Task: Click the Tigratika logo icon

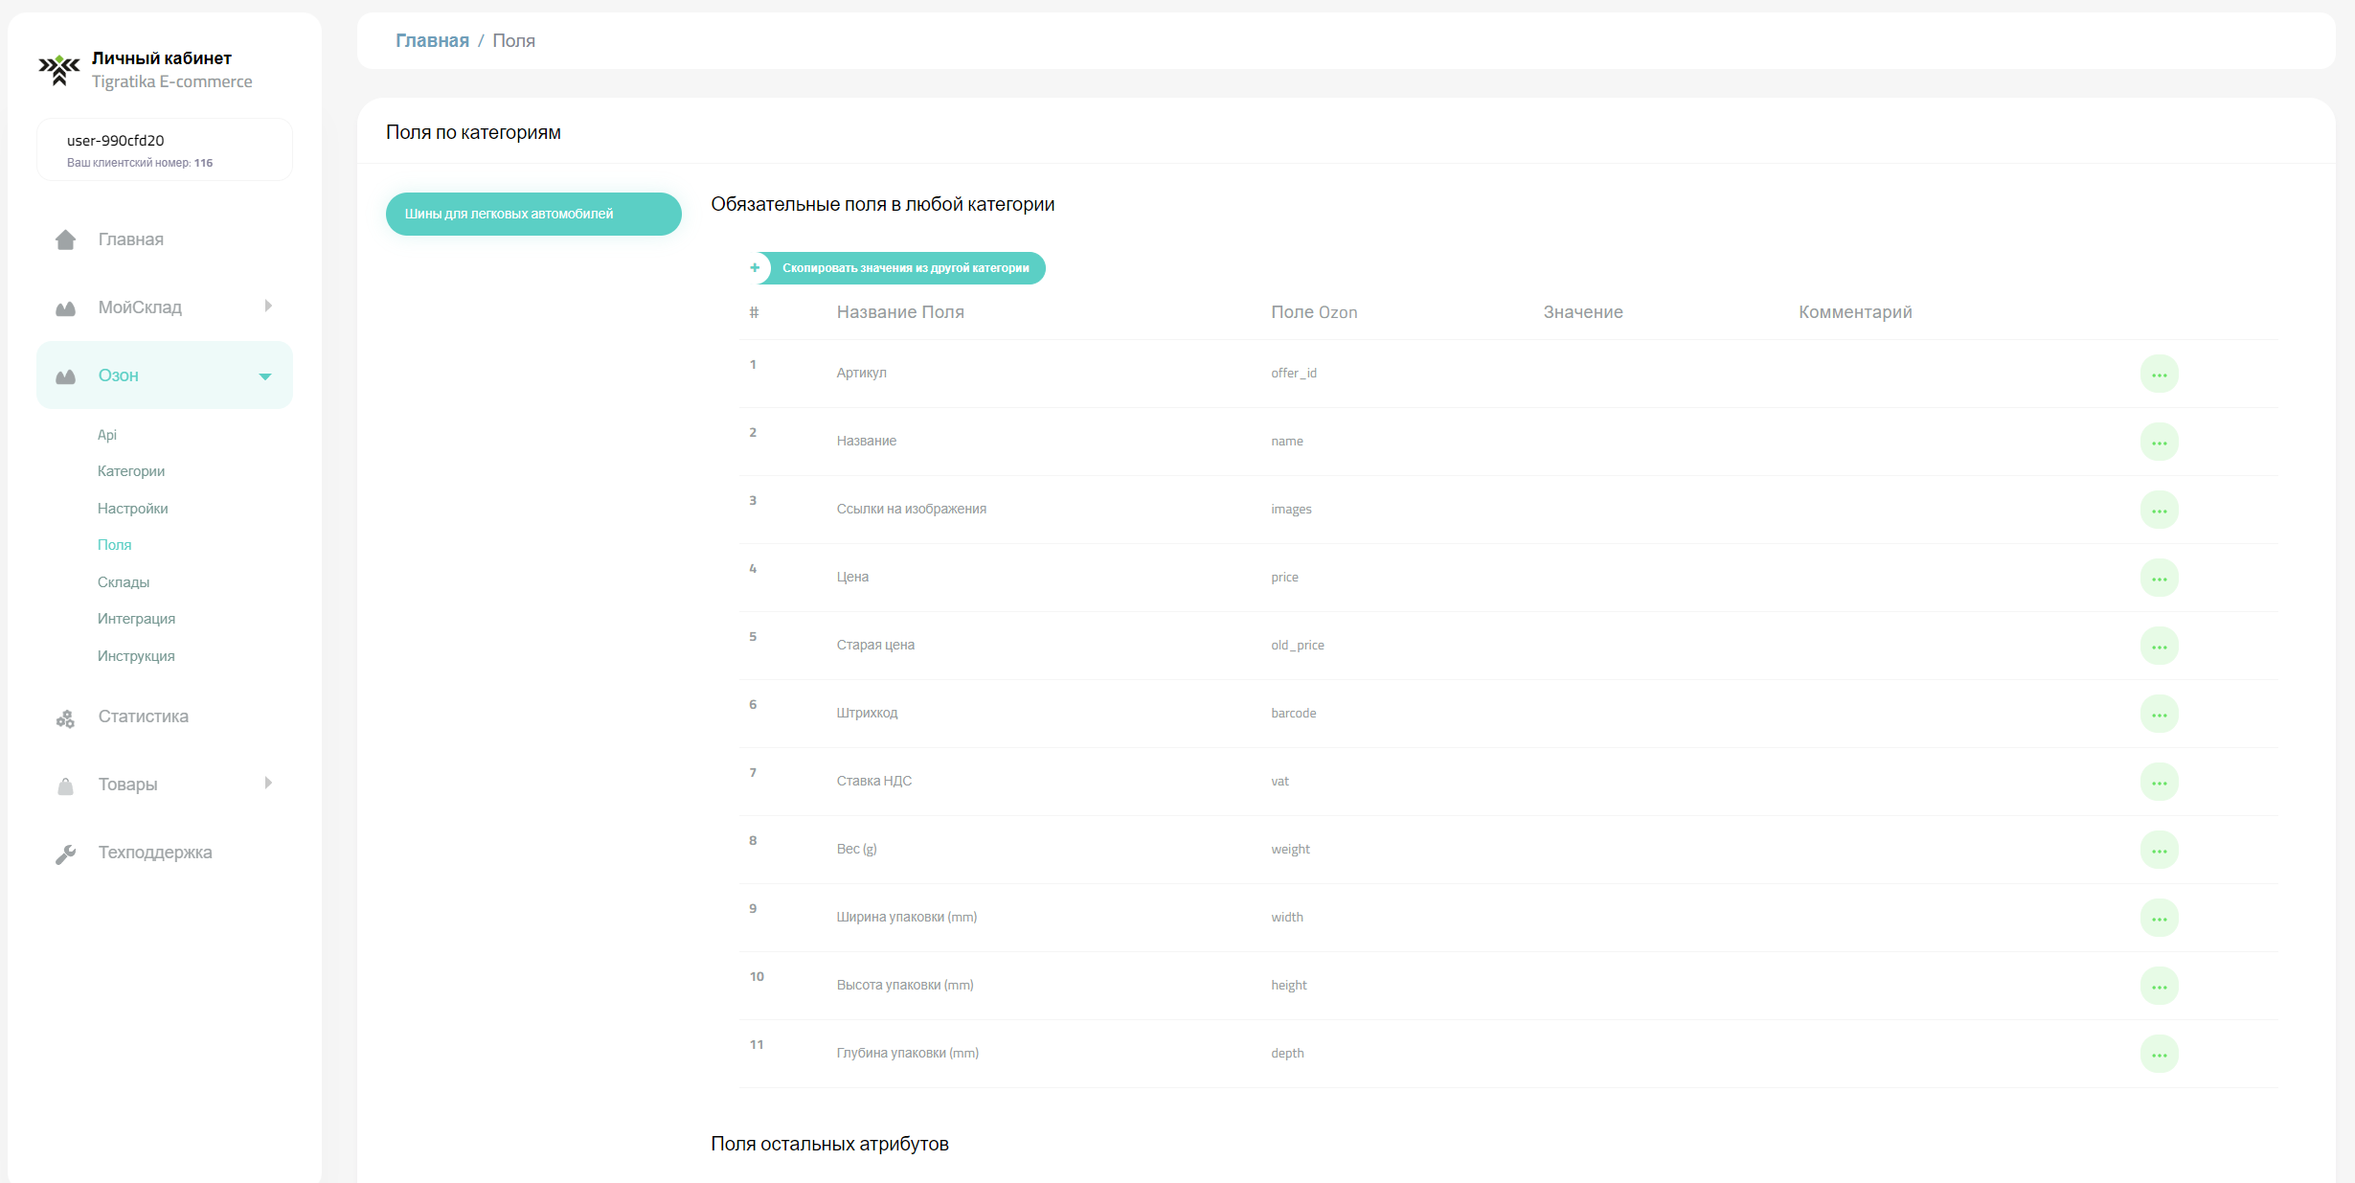Action: [59, 70]
